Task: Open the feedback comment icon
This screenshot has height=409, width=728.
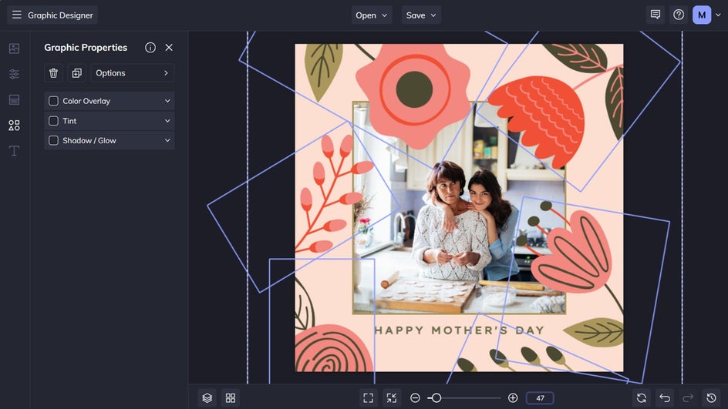Action: click(x=656, y=15)
